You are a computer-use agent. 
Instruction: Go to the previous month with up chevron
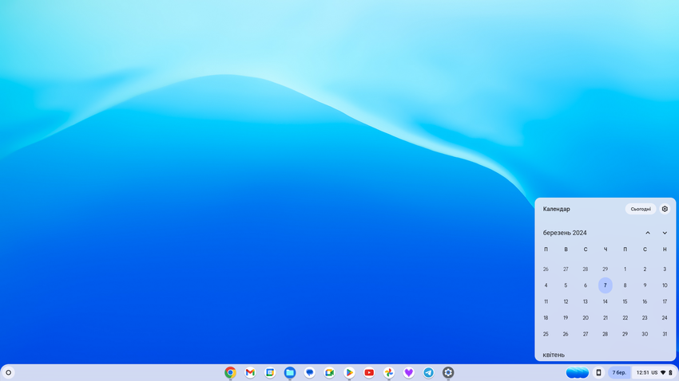click(648, 233)
